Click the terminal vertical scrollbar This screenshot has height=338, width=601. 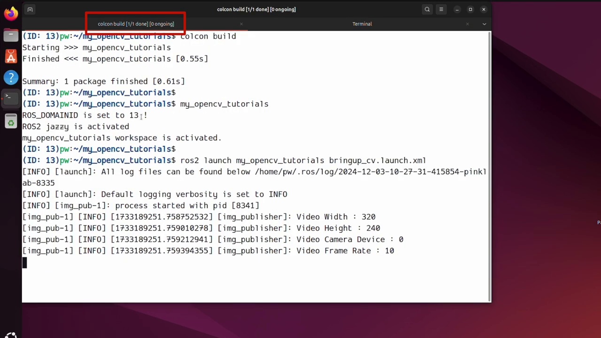pyautogui.click(x=489, y=167)
